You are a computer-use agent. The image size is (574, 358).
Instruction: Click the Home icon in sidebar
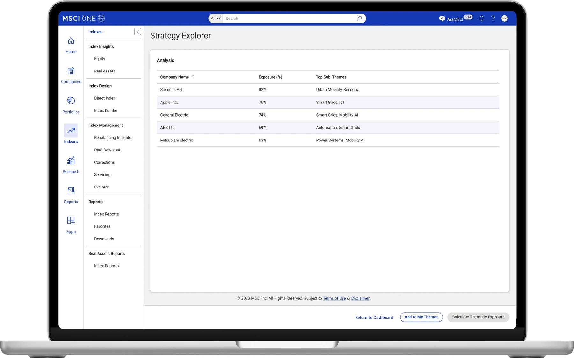(x=71, y=41)
